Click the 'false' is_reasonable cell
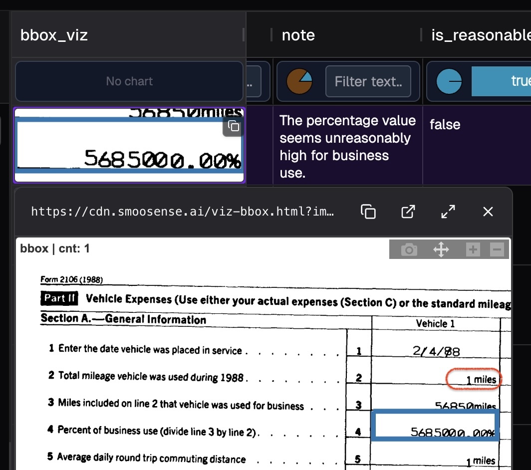The image size is (531, 470). [445, 125]
